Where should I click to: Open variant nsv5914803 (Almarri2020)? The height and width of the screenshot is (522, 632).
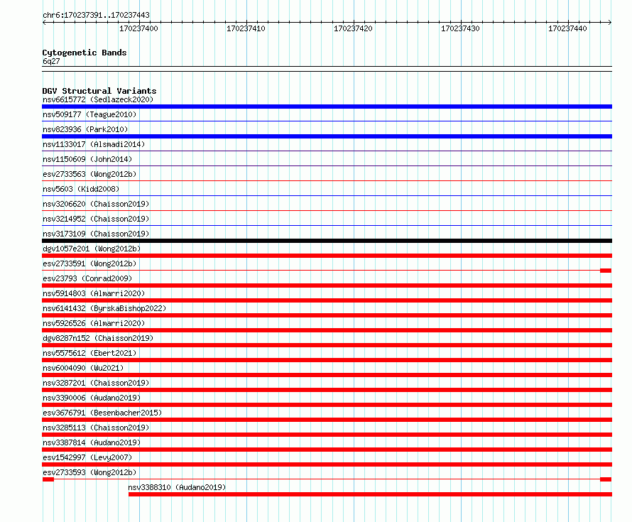pyautogui.click(x=94, y=293)
